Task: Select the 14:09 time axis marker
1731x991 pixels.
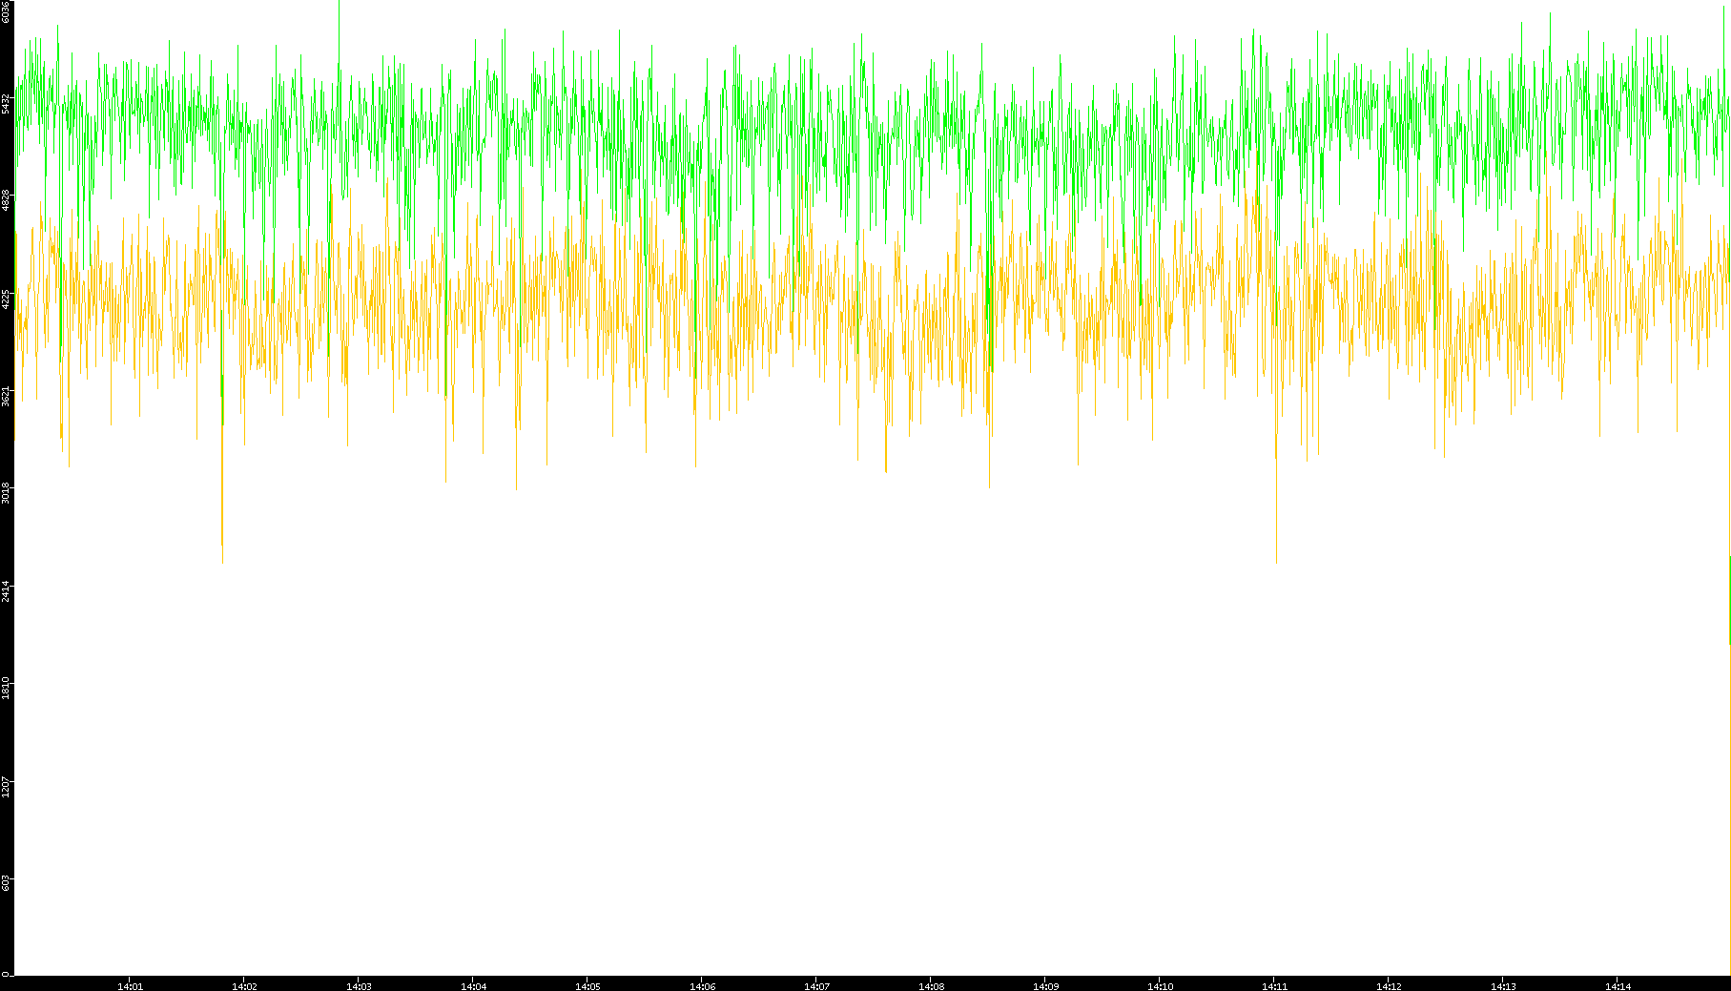Action: coord(1045,986)
